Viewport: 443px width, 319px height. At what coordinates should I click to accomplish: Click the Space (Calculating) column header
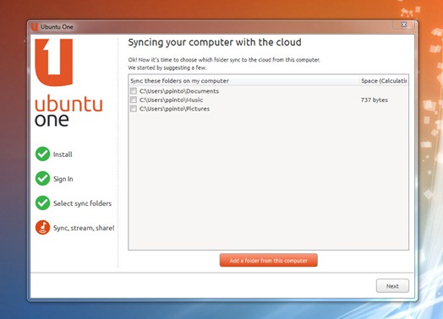pyautogui.click(x=384, y=81)
